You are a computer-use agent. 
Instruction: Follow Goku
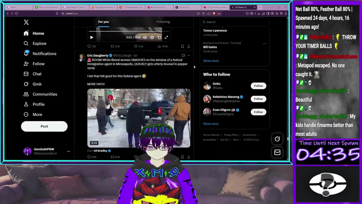click(258, 86)
